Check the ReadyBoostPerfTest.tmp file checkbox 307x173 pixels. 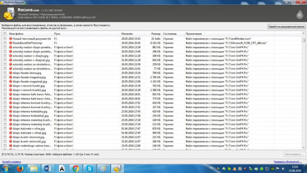[5, 43]
